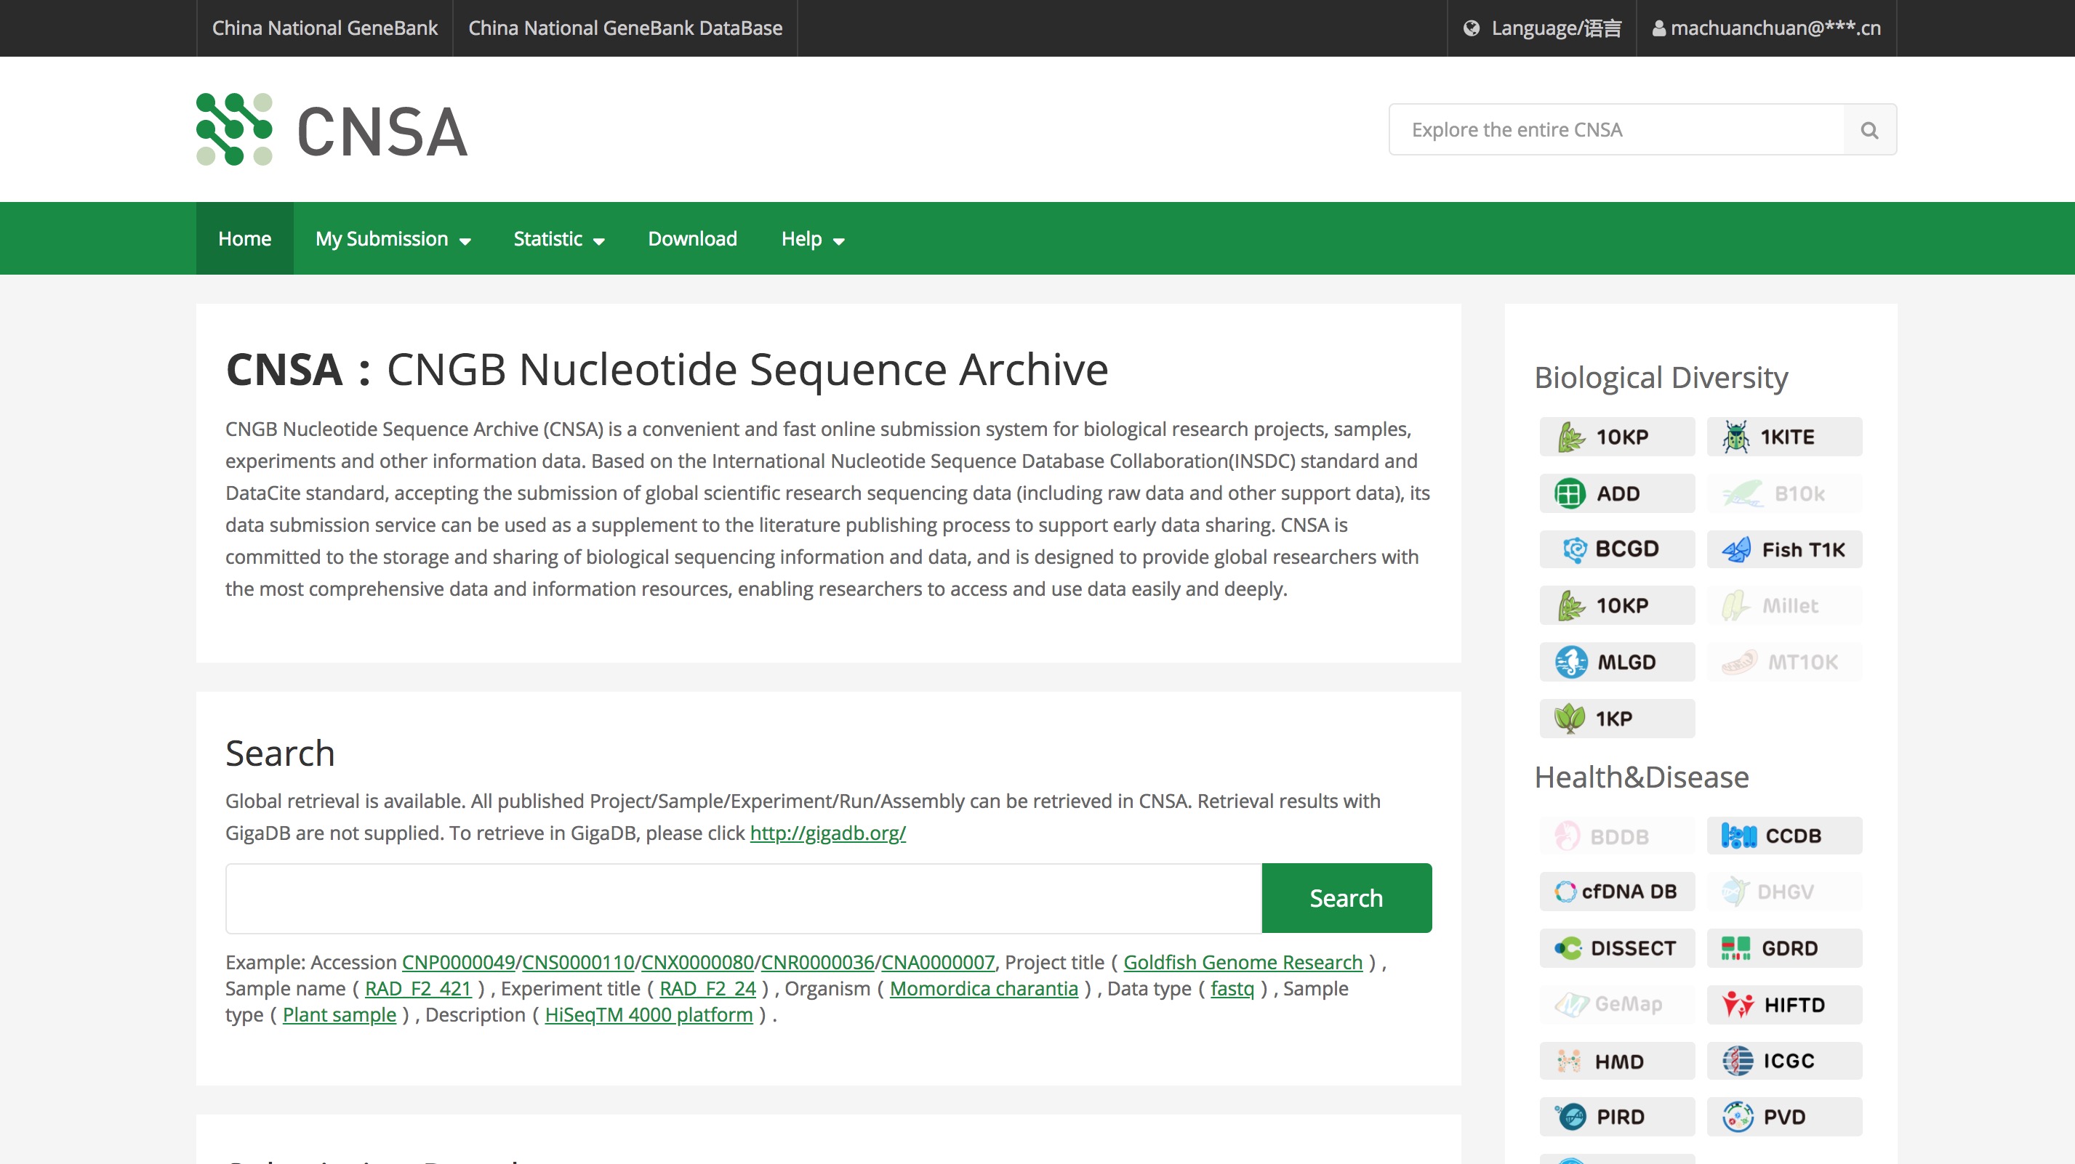This screenshot has width=2075, height=1164.
Task: Open the ICGC database badge
Action: (x=1784, y=1061)
